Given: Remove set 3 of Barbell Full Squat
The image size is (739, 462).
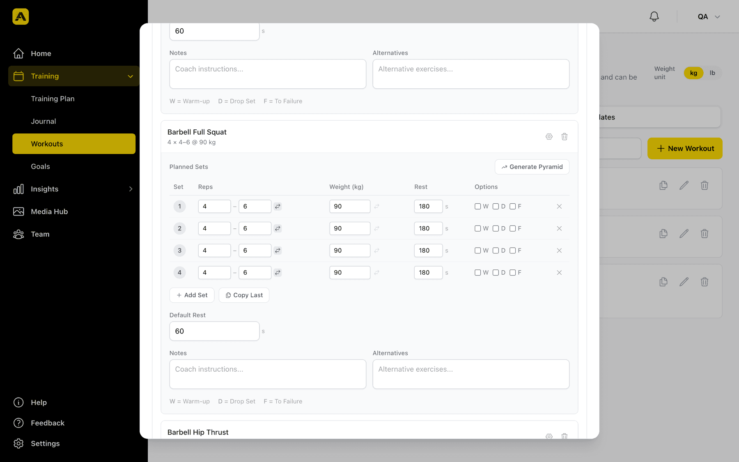Looking at the screenshot, I should 559,251.
